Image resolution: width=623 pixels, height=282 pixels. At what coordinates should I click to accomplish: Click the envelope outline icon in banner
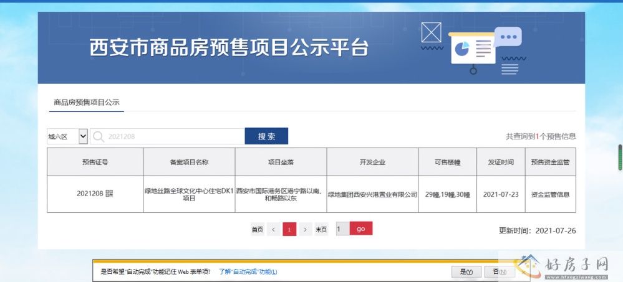click(x=431, y=32)
